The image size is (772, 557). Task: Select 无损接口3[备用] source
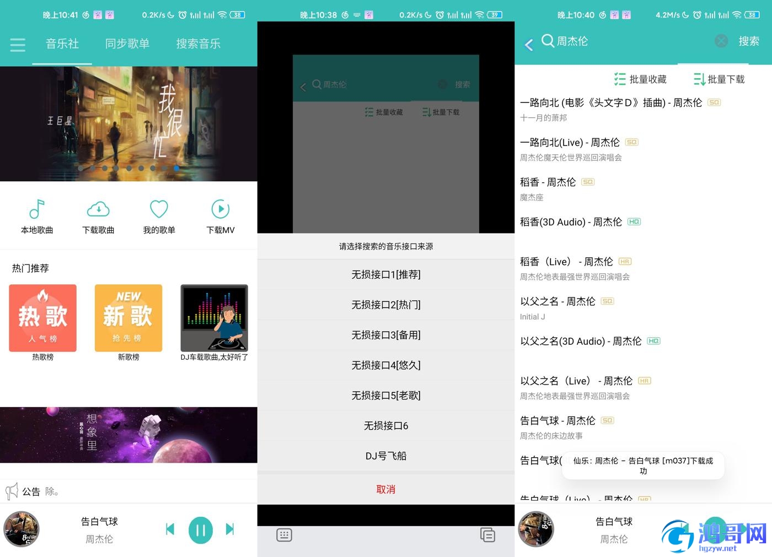click(x=386, y=335)
